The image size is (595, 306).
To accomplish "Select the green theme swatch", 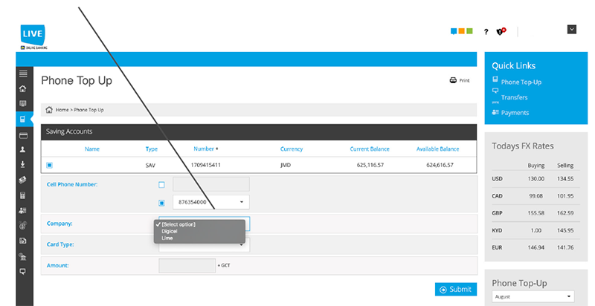I will [x=470, y=31].
